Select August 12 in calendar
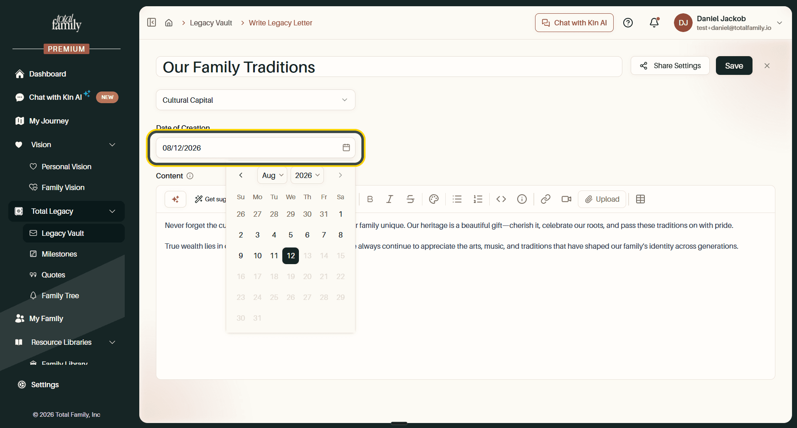This screenshot has width=797, height=428. coord(291,256)
